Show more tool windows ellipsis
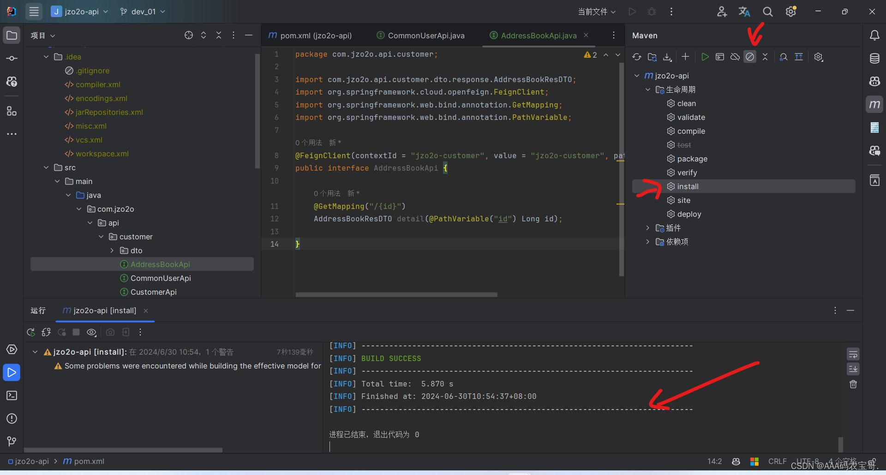The height and width of the screenshot is (475, 886). [12, 134]
